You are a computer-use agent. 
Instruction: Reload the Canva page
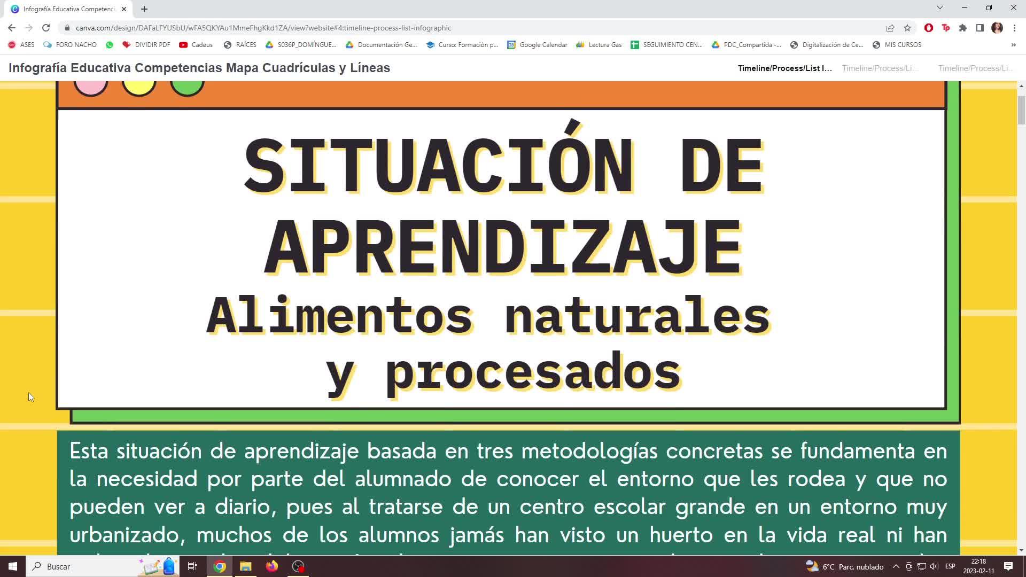[x=46, y=28]
